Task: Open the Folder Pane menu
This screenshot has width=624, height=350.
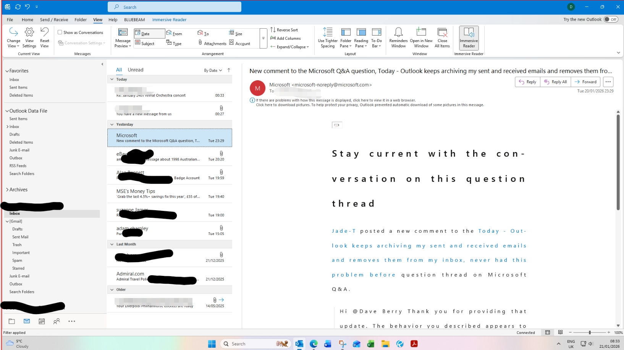Action: [x=346, y=37]
